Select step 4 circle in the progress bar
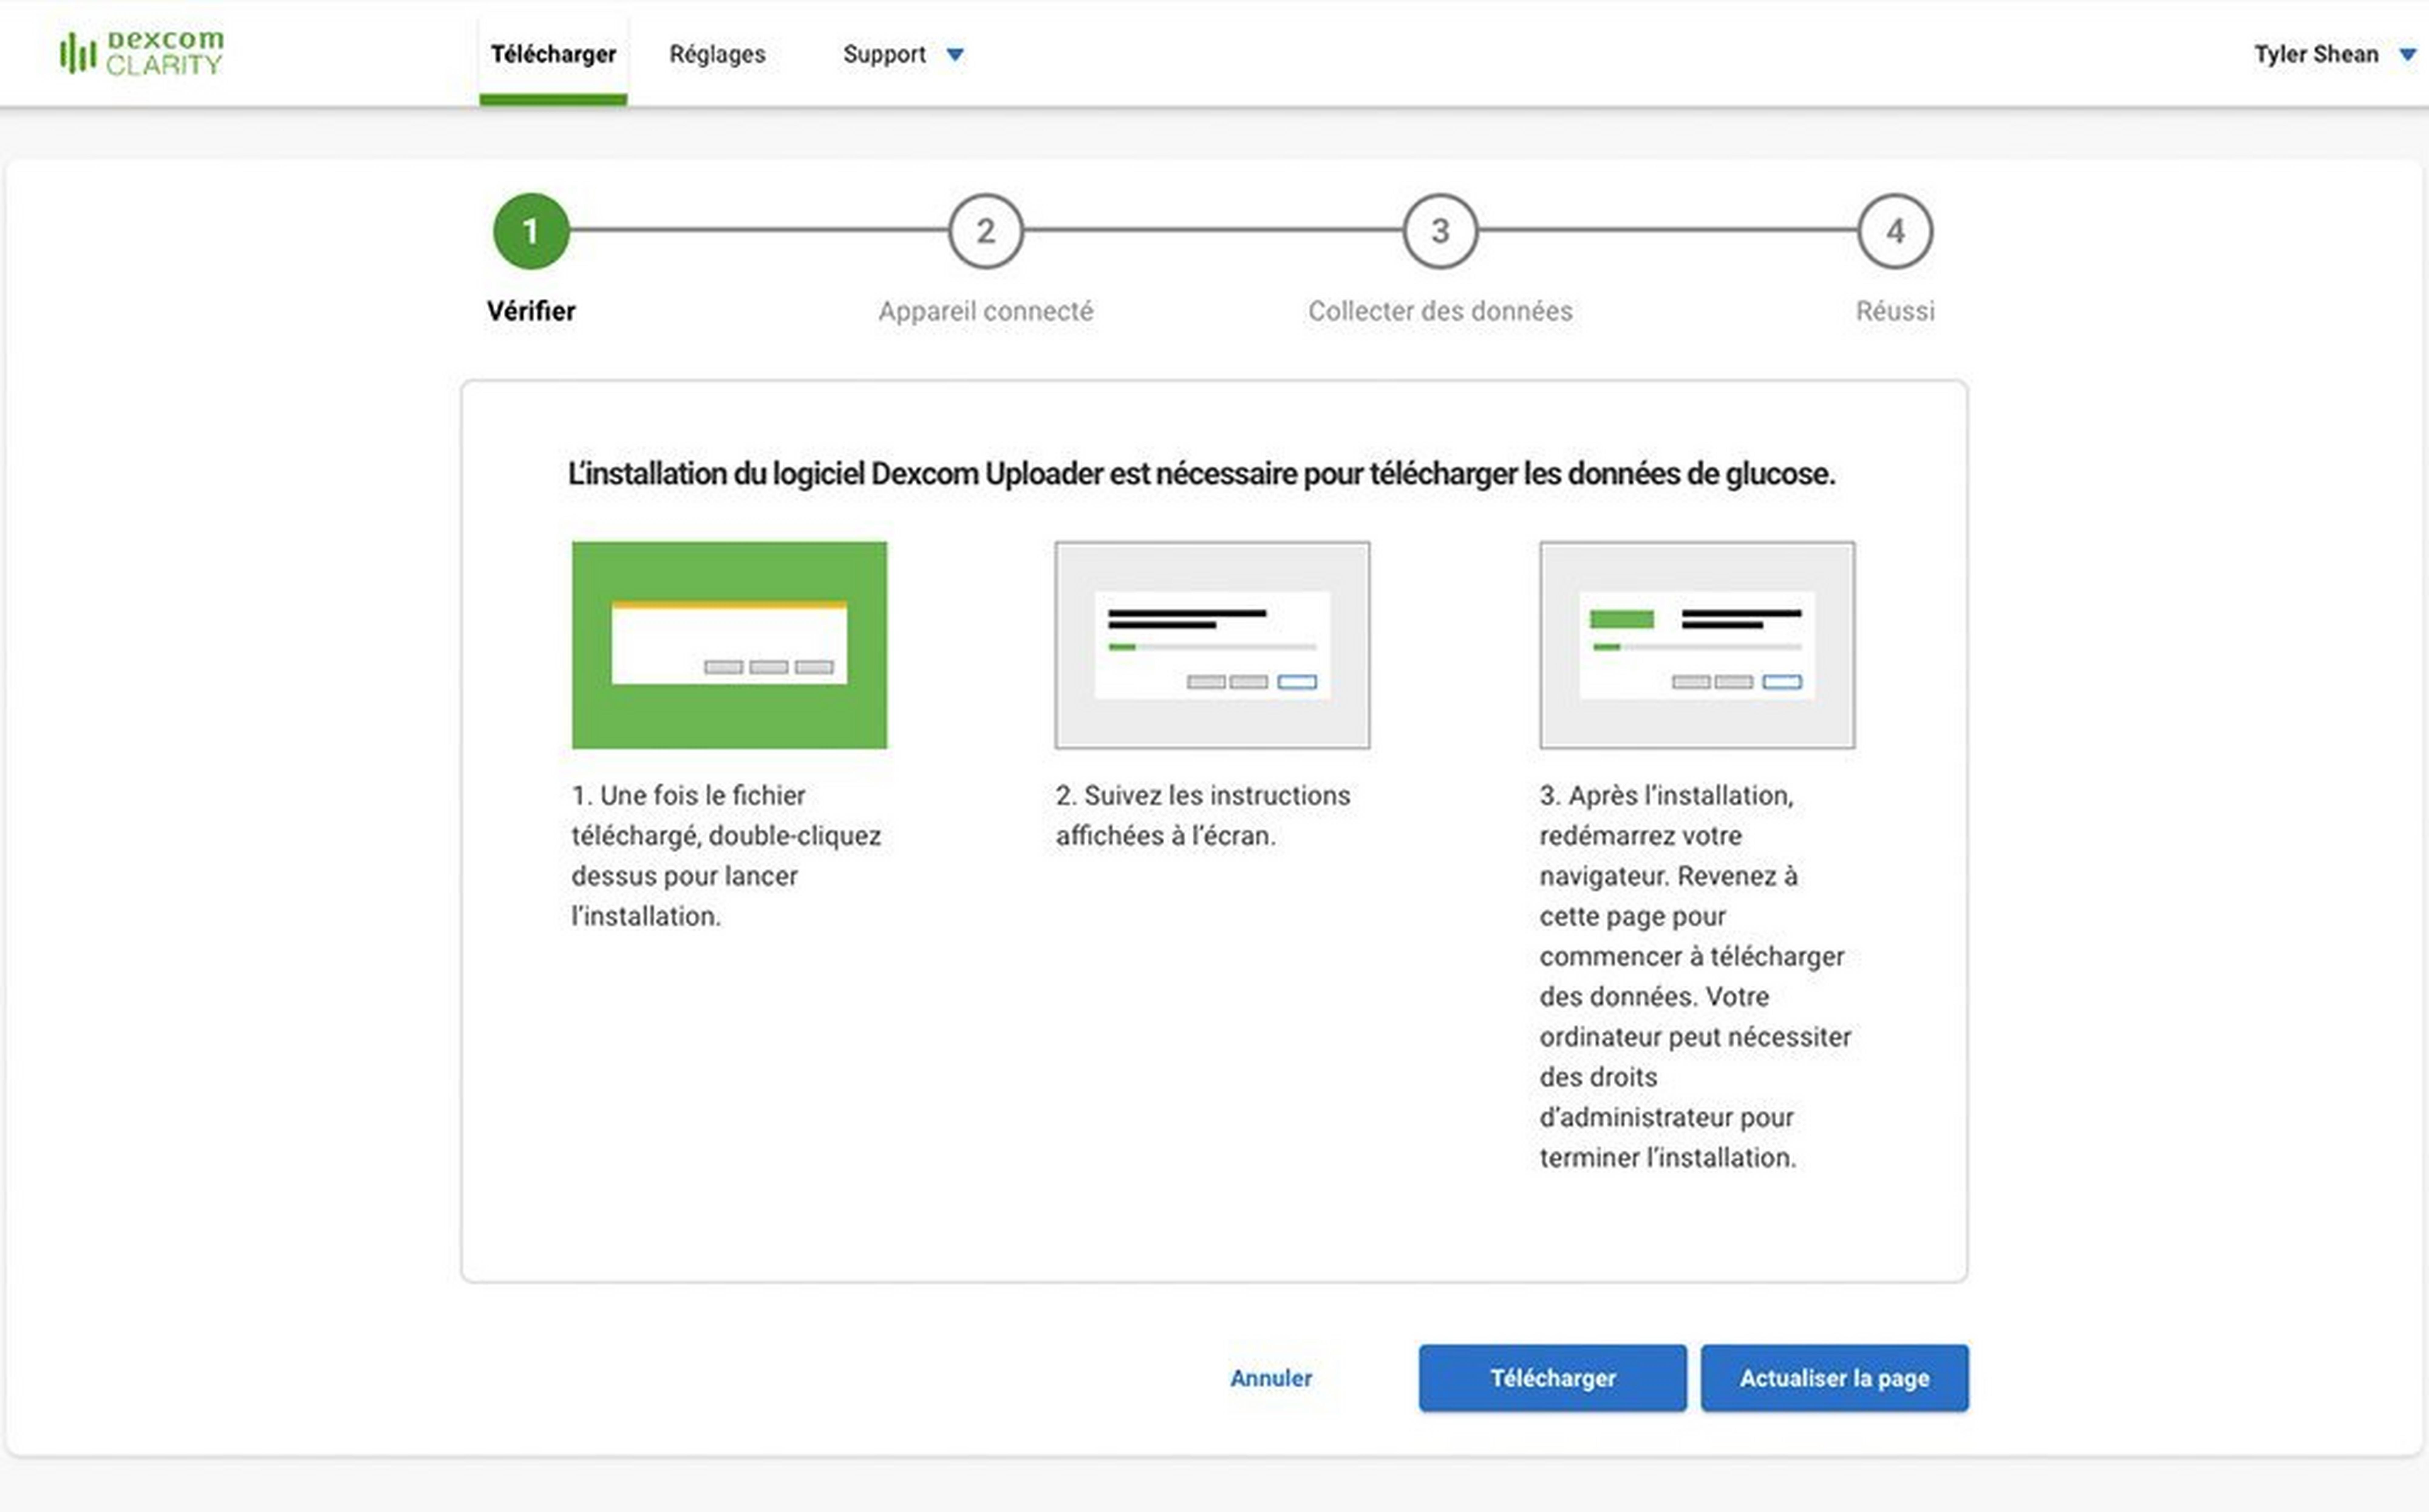The height and width of the screenshot is (1512, 2429). click(1895, 231)
